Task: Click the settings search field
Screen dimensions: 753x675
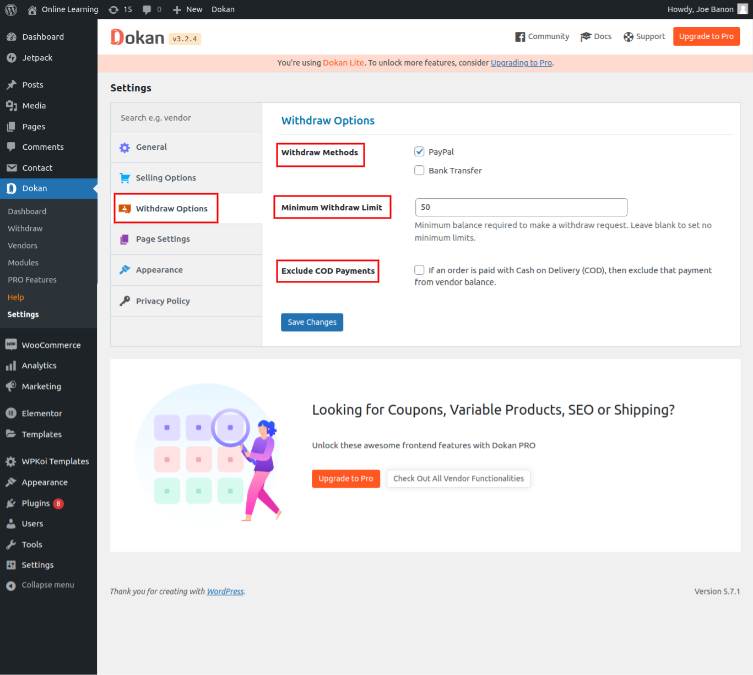Action: [186, 118]
